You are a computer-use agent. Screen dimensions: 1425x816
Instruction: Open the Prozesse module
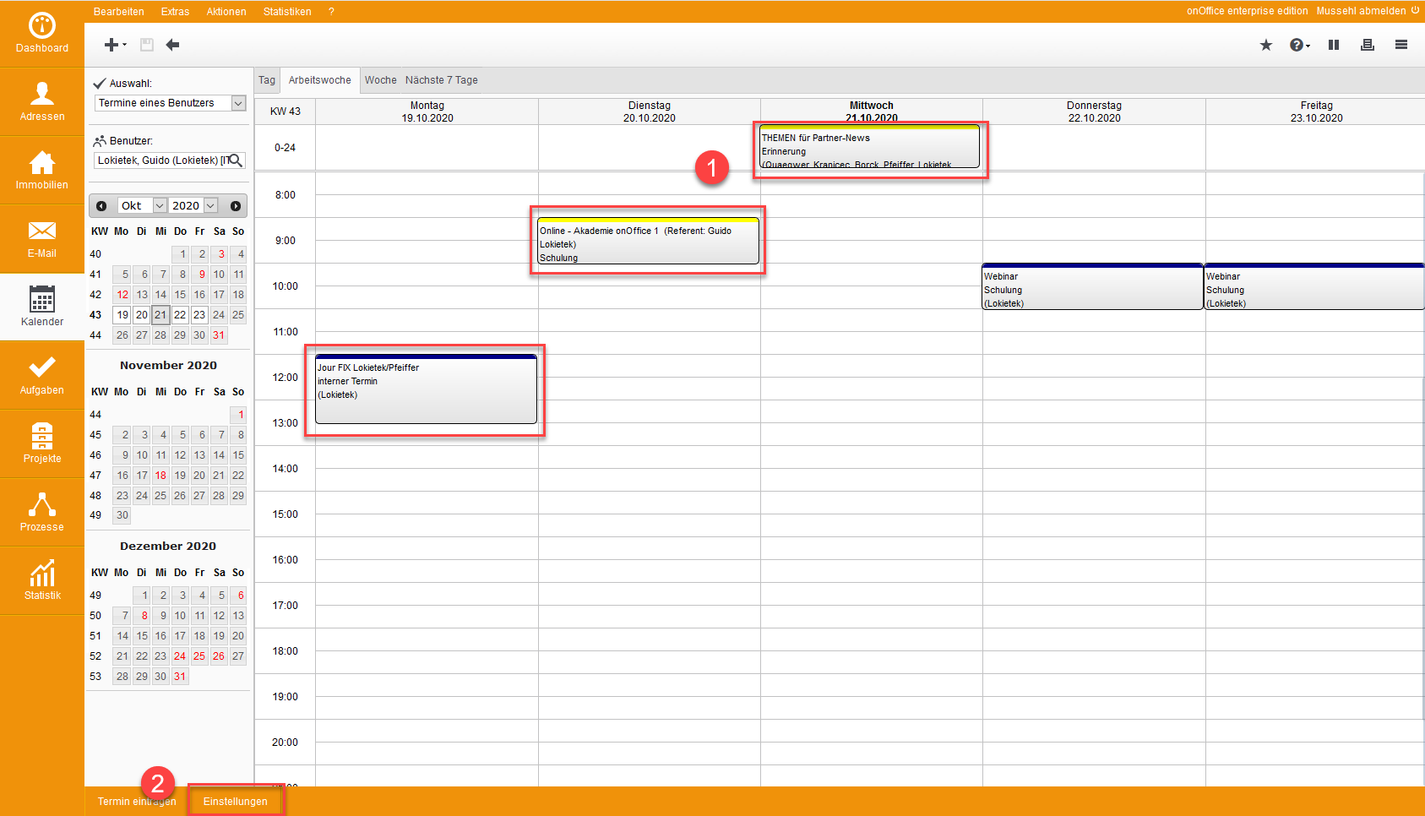coord(41,512)
